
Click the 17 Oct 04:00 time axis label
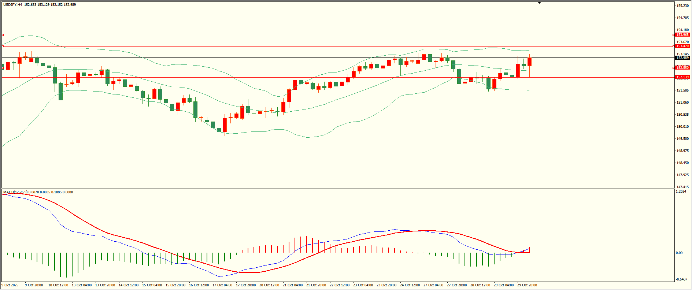tap(222, 285)
